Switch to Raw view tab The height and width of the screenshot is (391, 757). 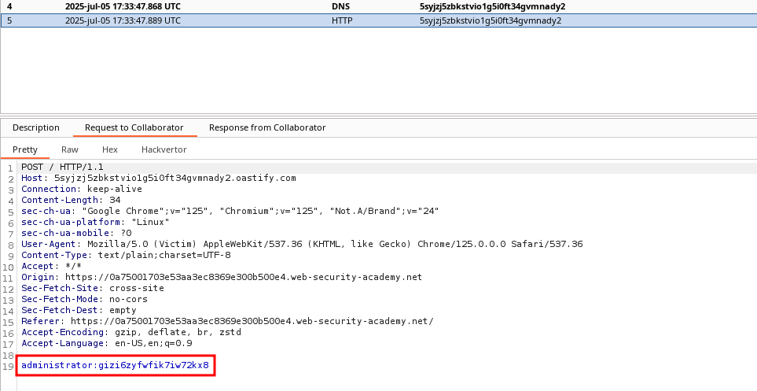click(70, 149)
